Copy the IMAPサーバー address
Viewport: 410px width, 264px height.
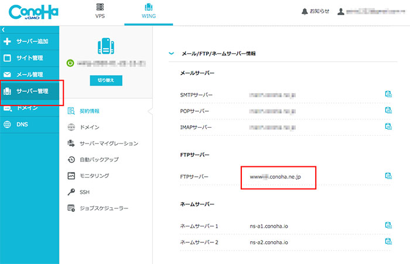pos(388,126)
